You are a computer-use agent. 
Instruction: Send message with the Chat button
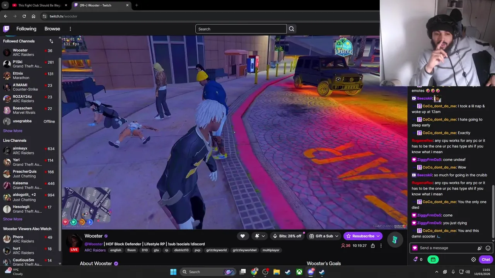(x=486, y=259)
